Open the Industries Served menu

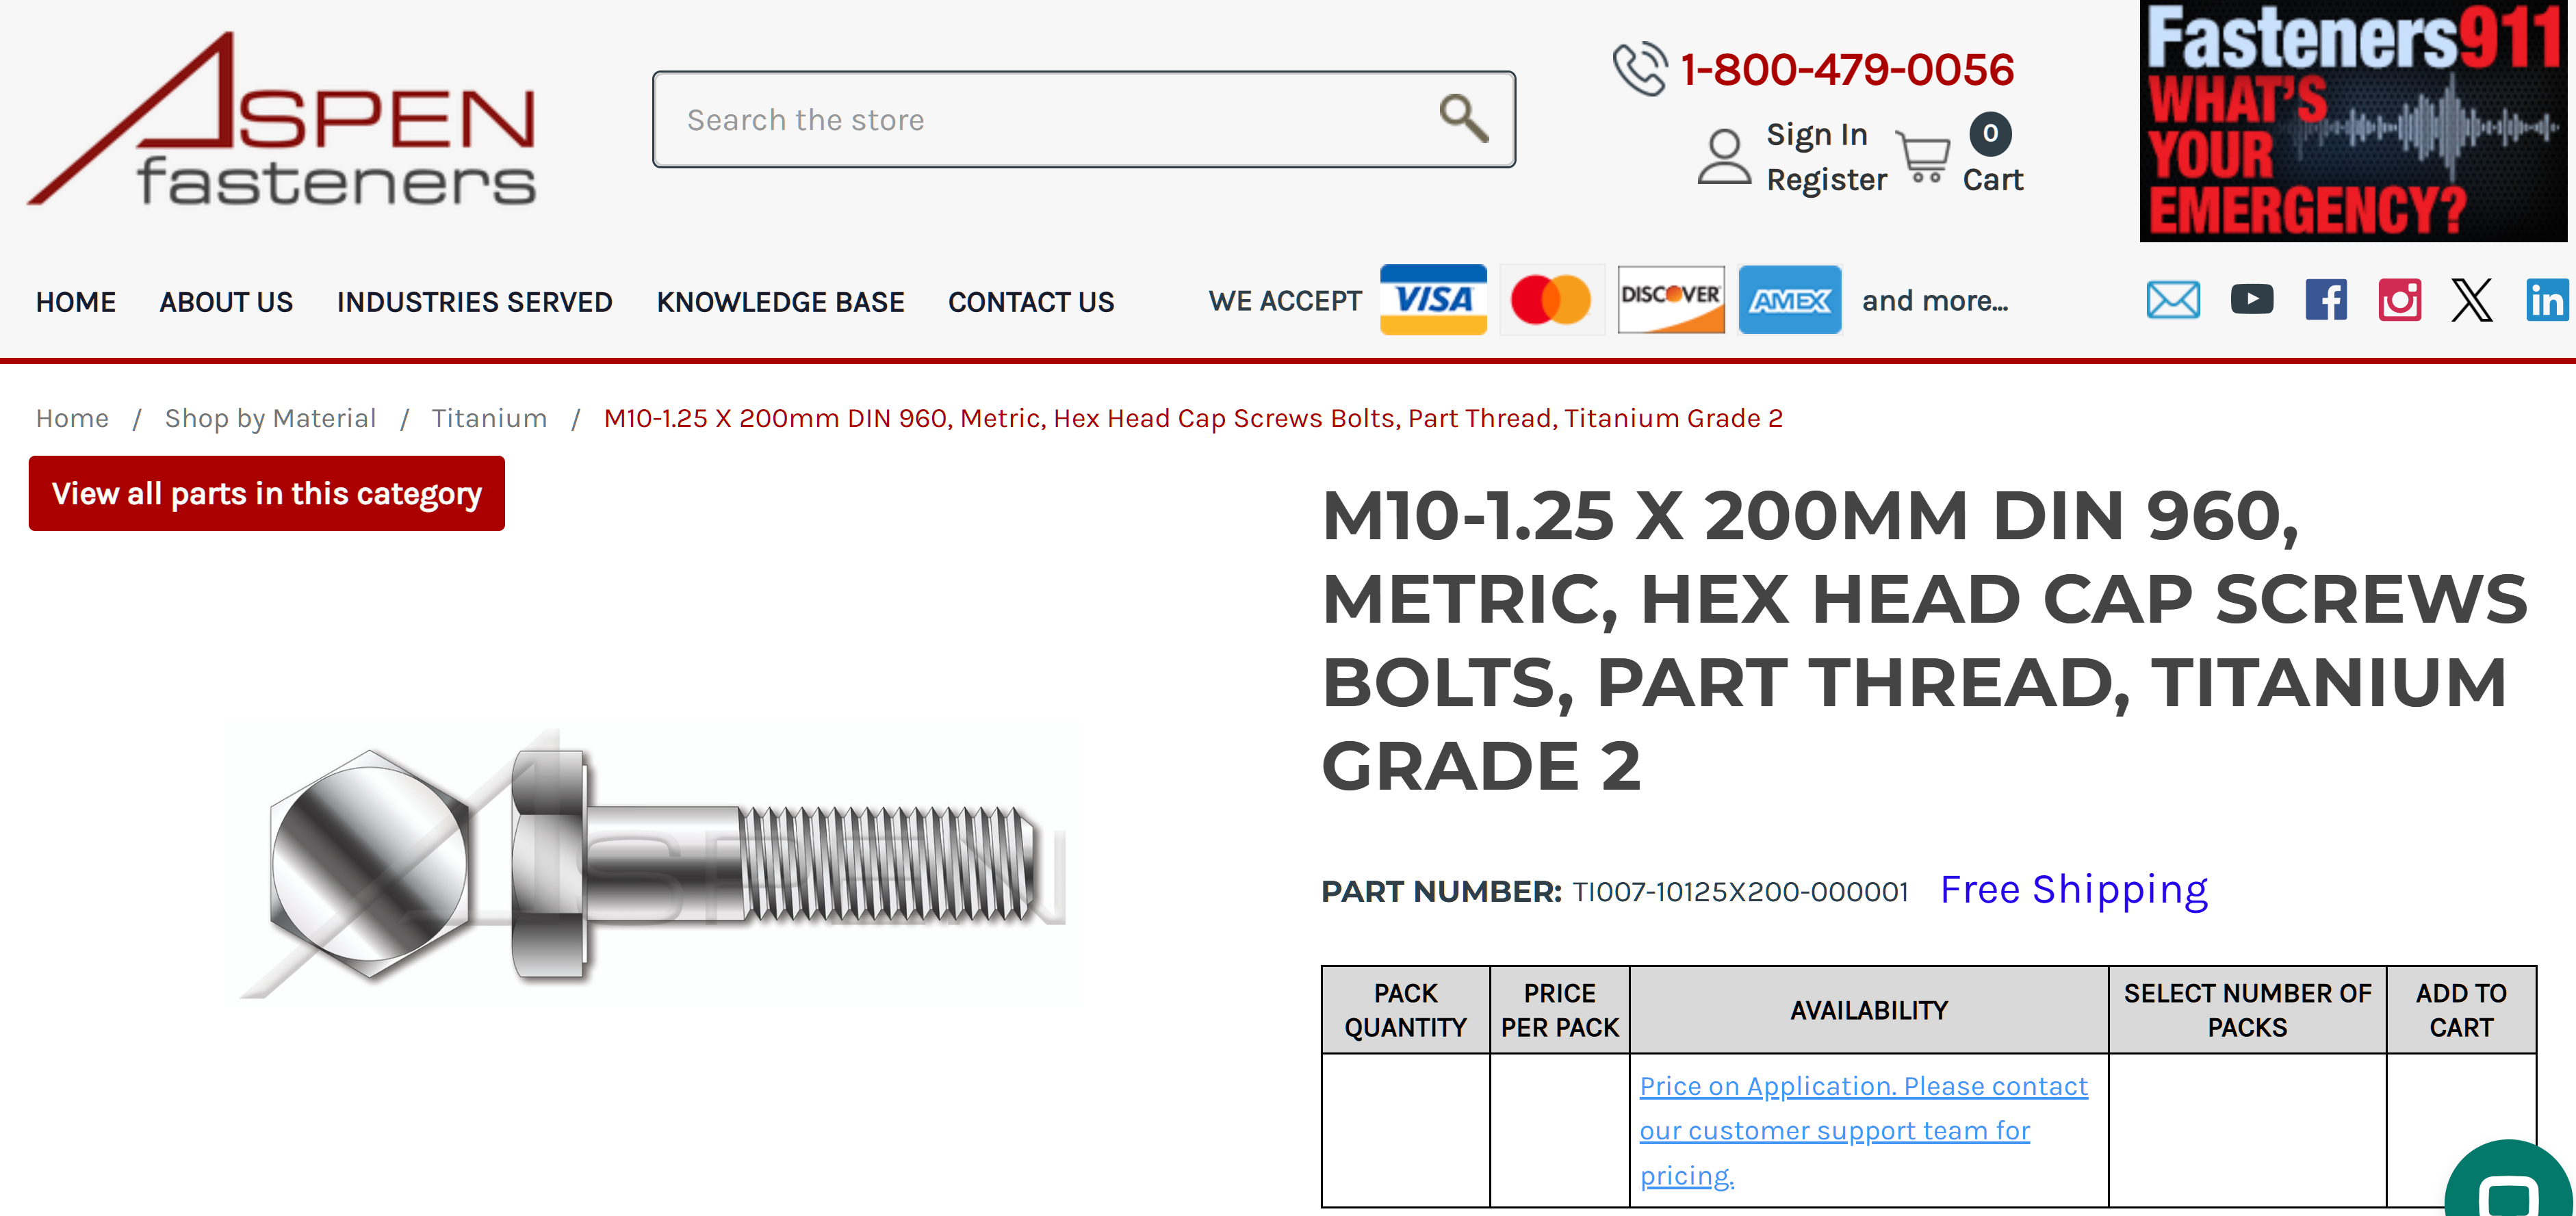point(474,302)
